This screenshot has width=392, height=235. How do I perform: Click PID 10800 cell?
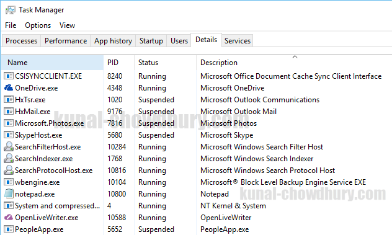117,193
